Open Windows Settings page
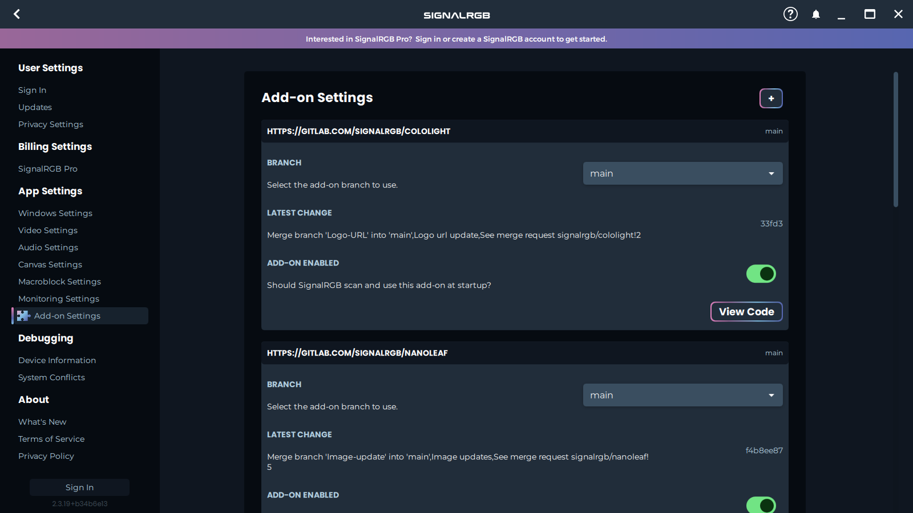The height and width of the screenshot is (513, 913). (55, 213)
